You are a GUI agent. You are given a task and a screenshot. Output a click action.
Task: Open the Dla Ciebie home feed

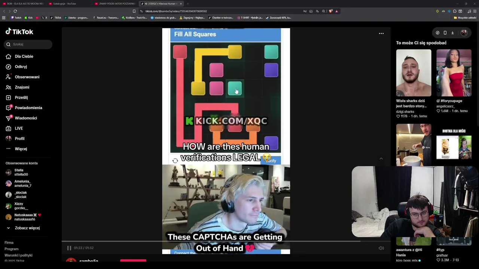click(19, 56)
